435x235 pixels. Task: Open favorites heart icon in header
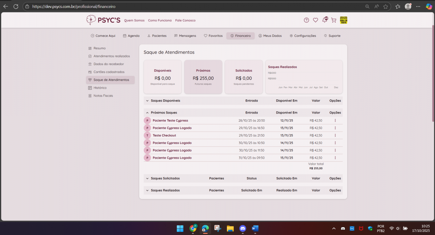coord(315,20)
